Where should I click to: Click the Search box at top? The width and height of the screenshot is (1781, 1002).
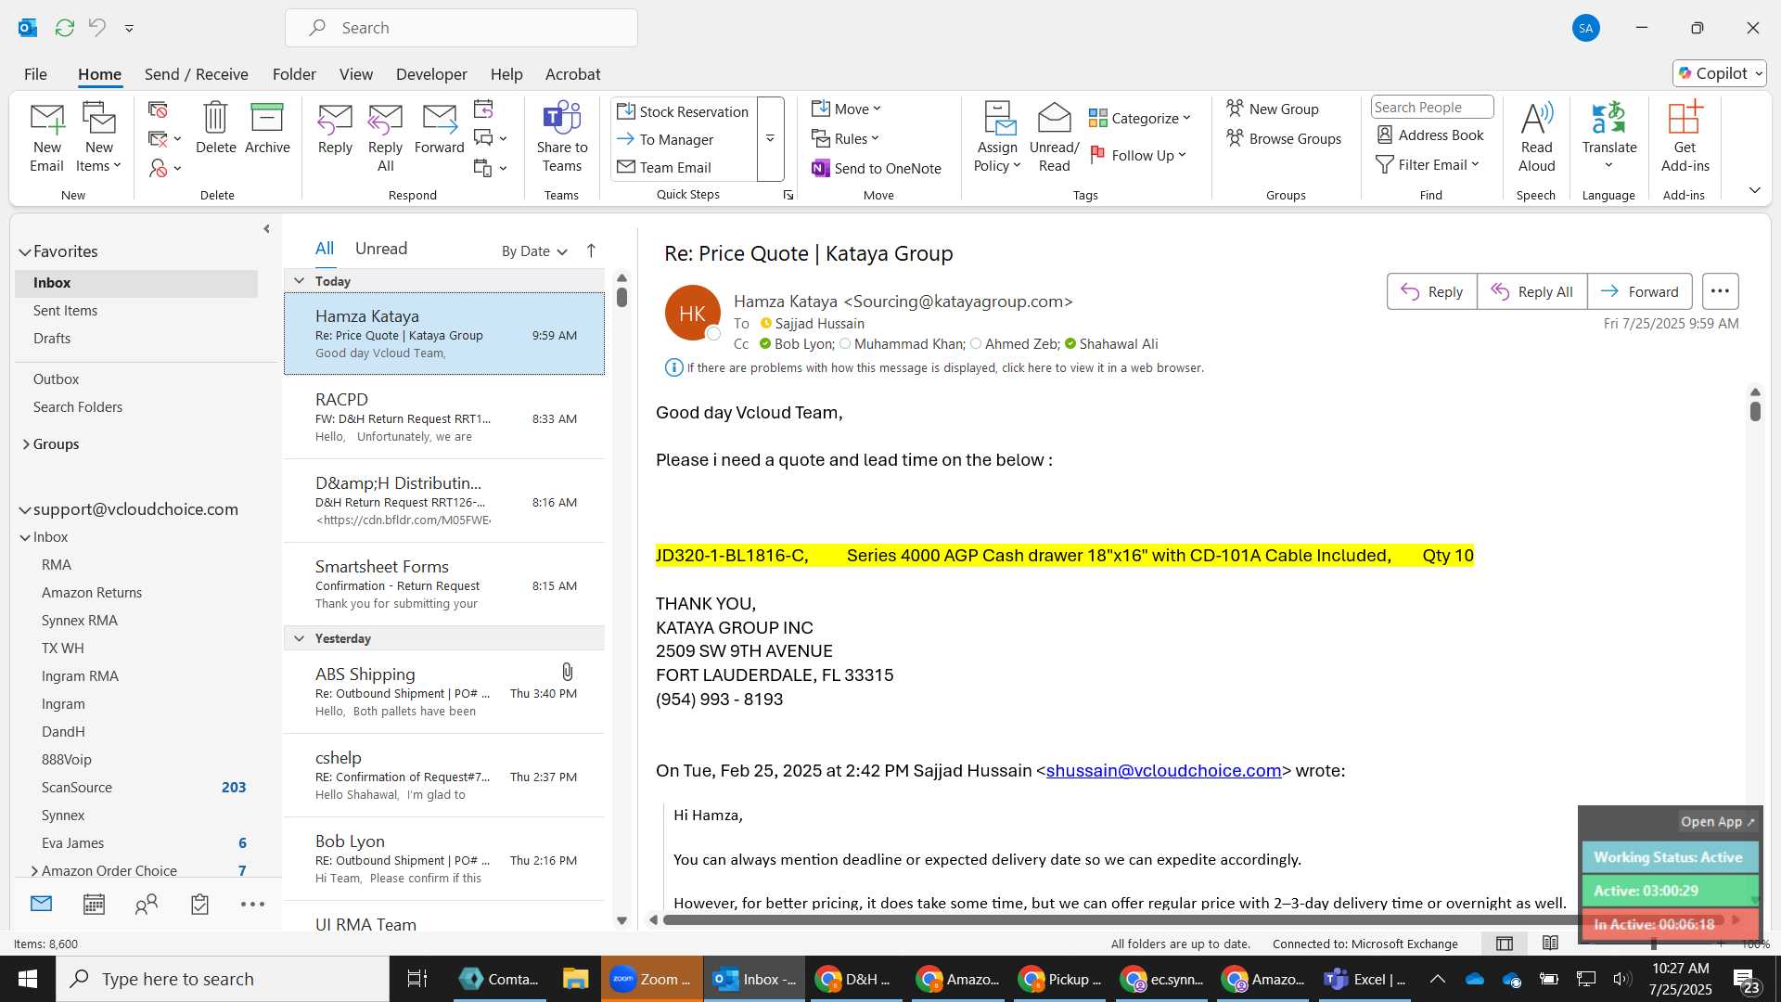[x=461, y=28]
